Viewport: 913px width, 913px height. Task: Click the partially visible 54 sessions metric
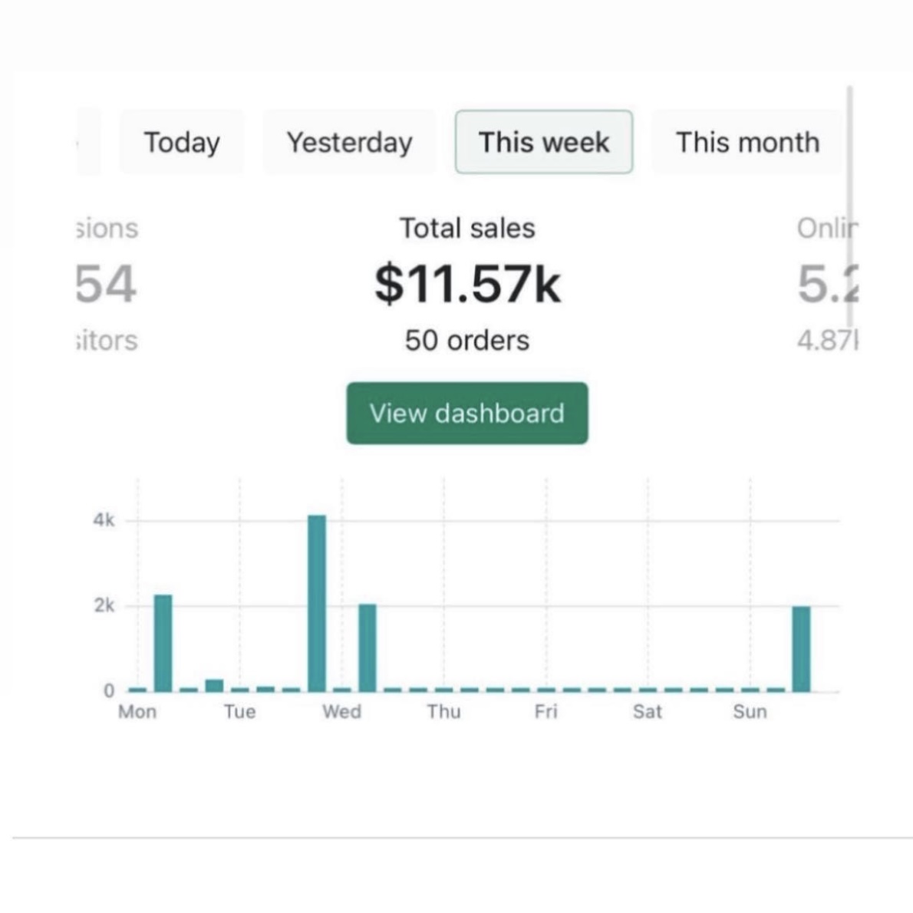[106, 284]
